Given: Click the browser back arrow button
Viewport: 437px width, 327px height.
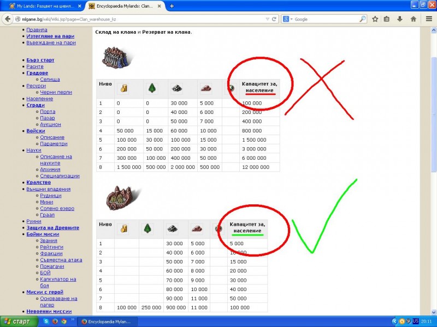Looking at the screenshot, I should pyautogui.click(x=7, y=19).
